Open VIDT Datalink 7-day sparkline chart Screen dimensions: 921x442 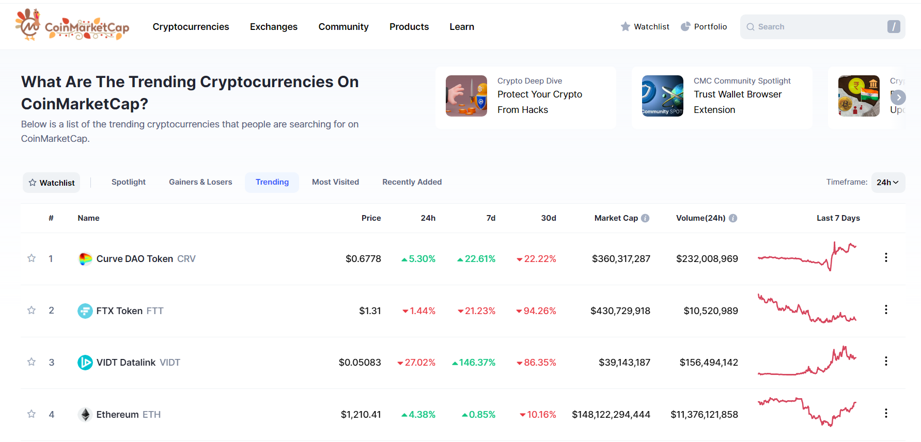807,361
